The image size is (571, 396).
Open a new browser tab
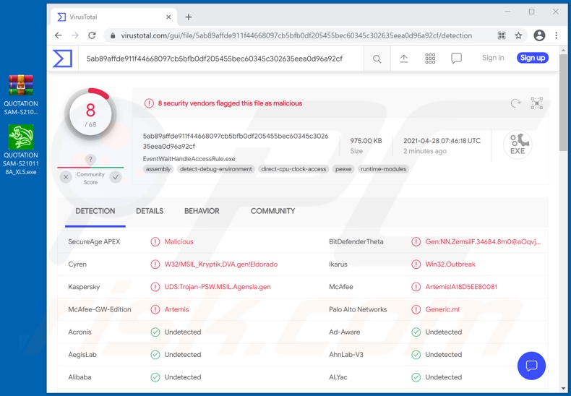pos(188,17)
